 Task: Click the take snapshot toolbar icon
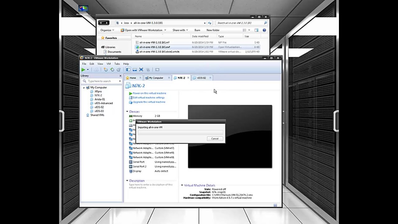click(106, 70)
